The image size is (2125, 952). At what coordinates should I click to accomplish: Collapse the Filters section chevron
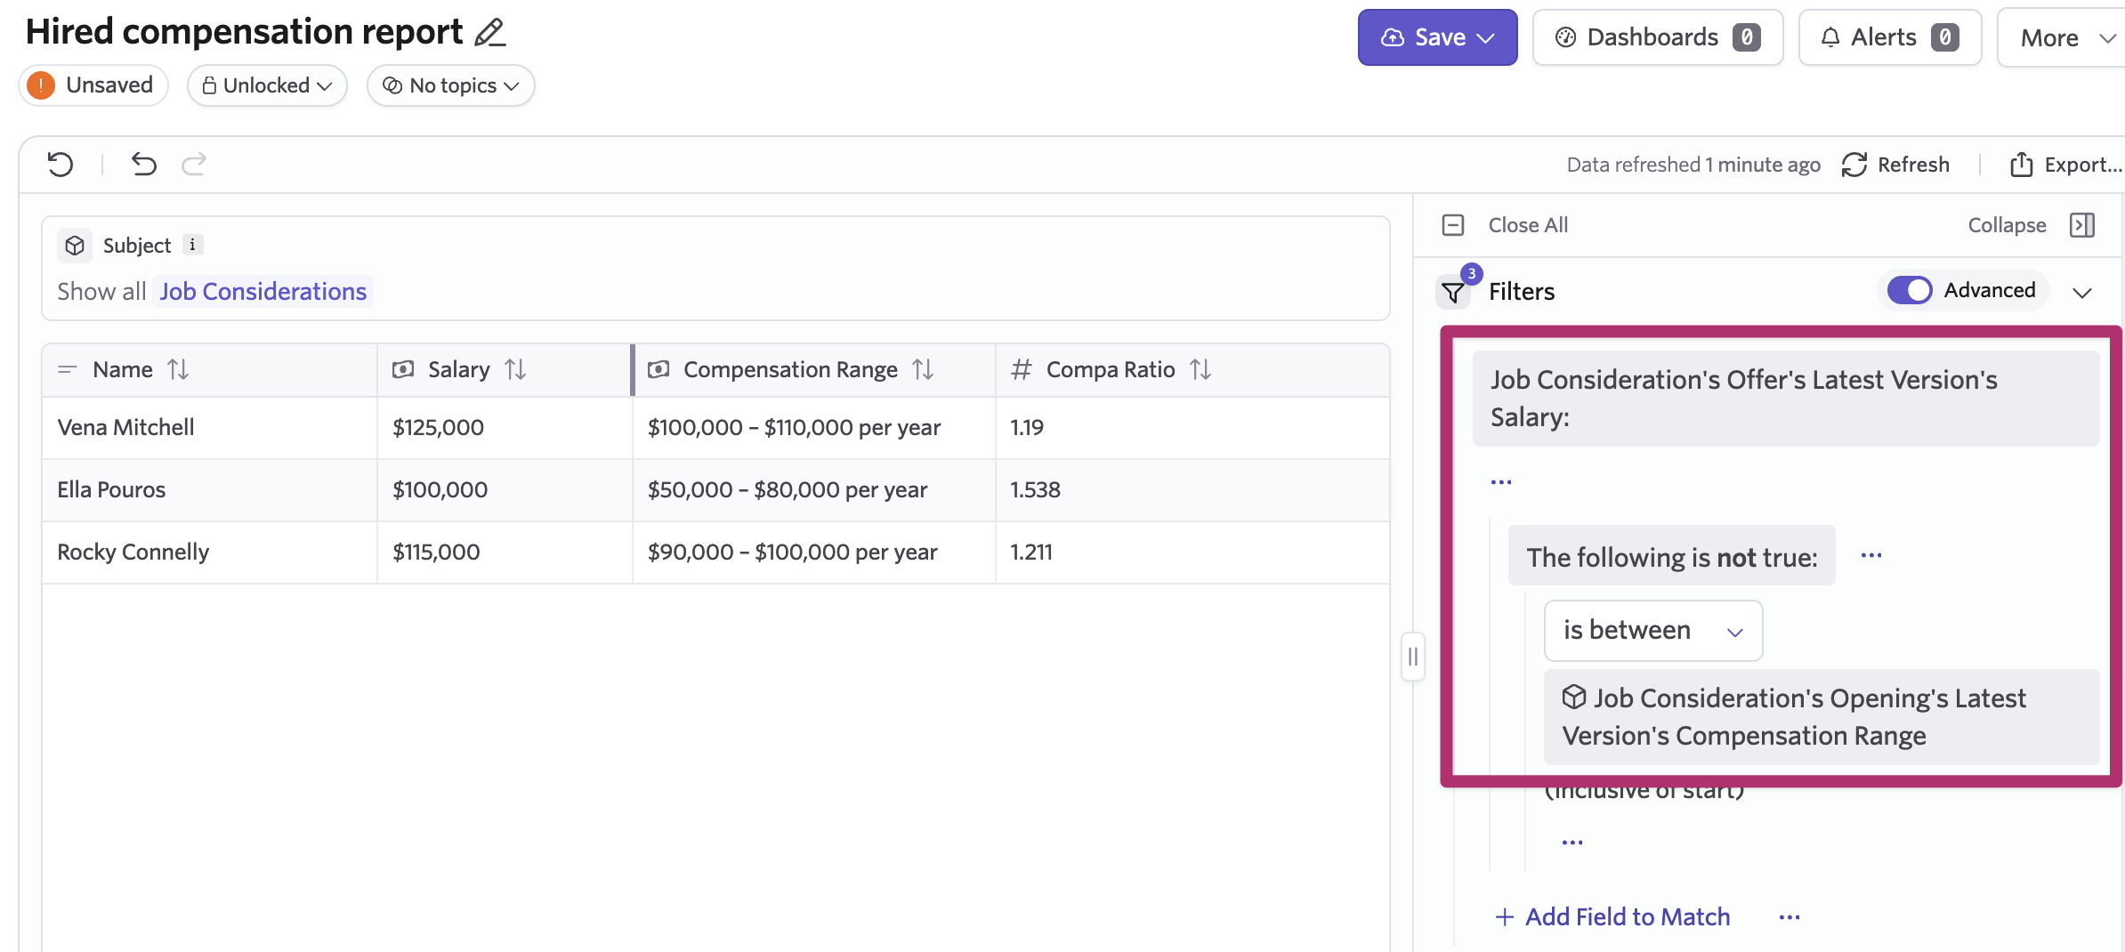coord(2081,293)
